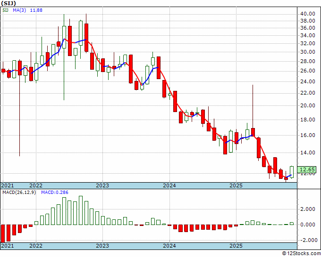Click the 2021 label on price chart axis

pos(8,185)
